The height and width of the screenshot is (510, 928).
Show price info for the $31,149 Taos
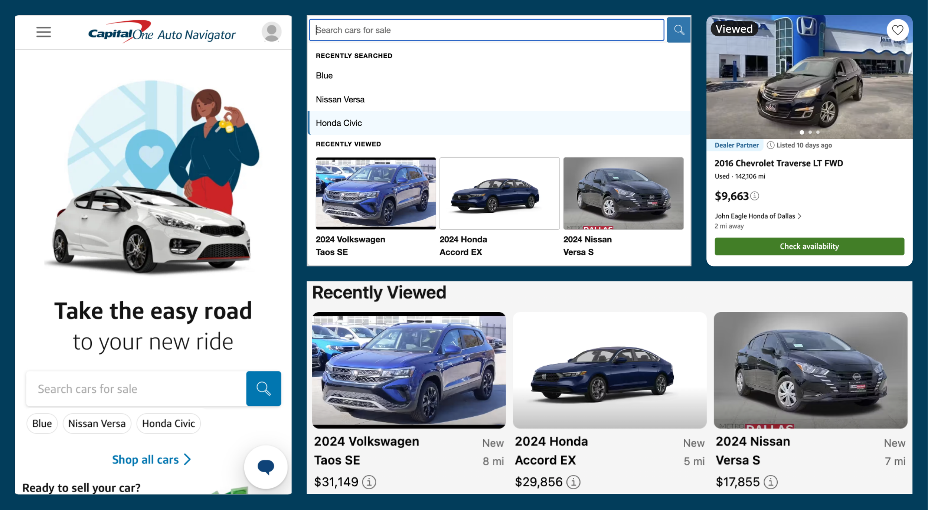(369, 482)
